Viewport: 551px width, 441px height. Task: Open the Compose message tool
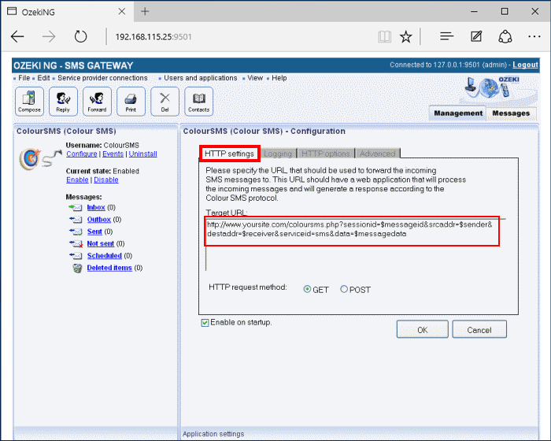tap(30, 102)
